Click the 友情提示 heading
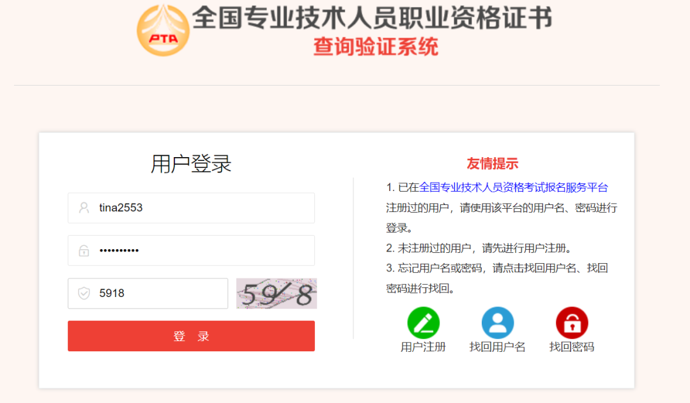 tap(493, 163)
